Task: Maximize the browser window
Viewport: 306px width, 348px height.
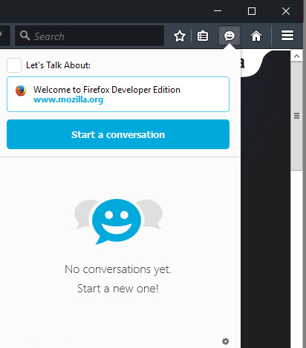Action: (x=252, y=11)
